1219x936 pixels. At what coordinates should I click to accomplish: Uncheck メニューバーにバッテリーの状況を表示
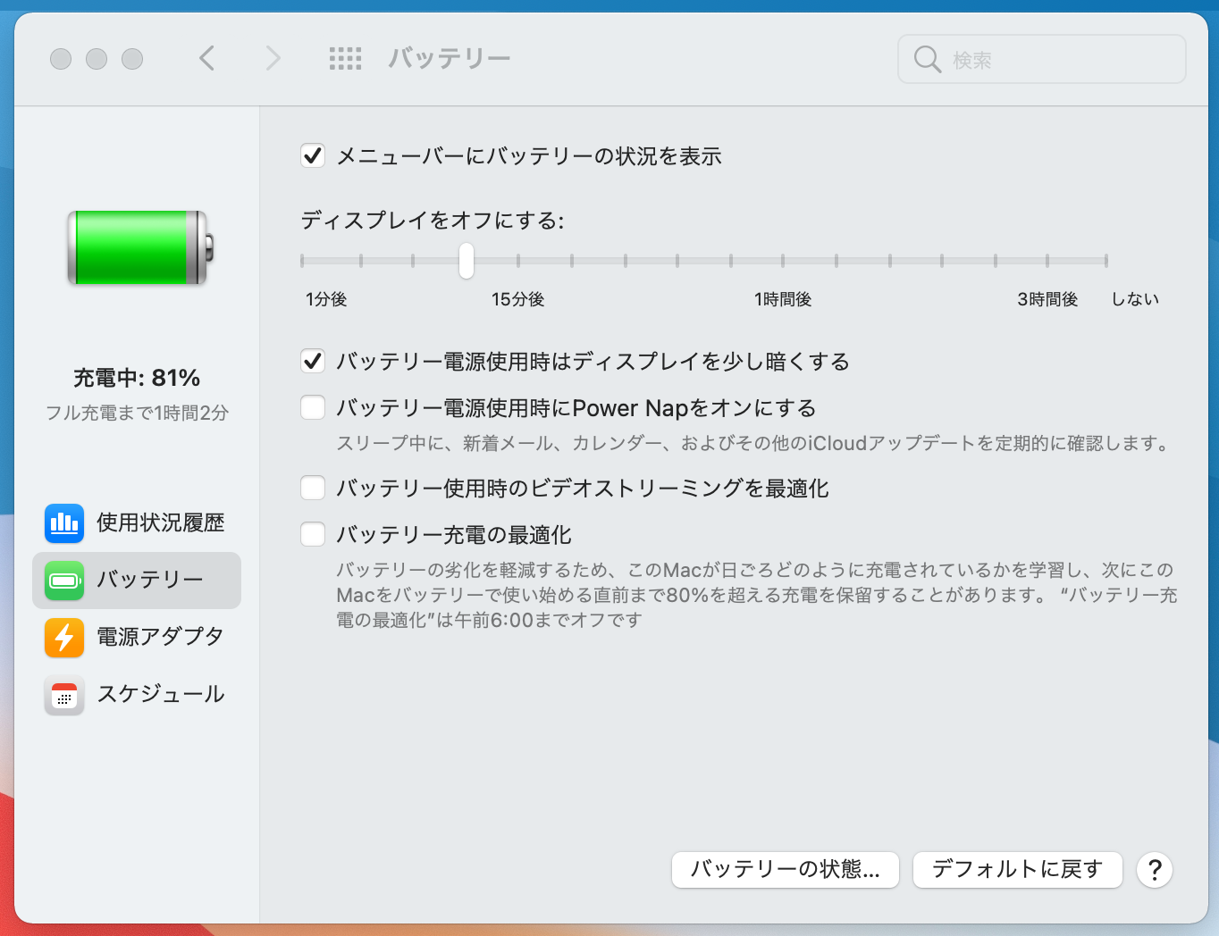click(x=313, y=156)
